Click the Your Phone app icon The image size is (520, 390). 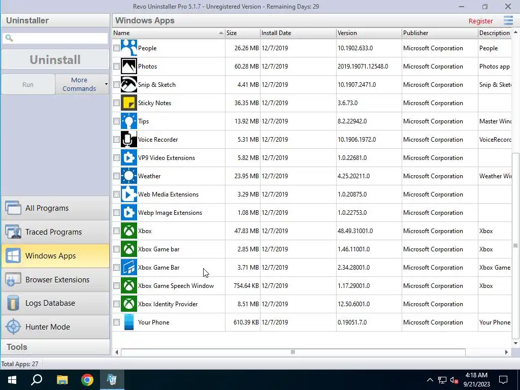(128, 322)
